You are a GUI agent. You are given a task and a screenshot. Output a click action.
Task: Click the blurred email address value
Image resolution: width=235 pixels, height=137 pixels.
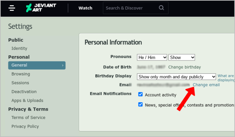click(x=163, y=85)
